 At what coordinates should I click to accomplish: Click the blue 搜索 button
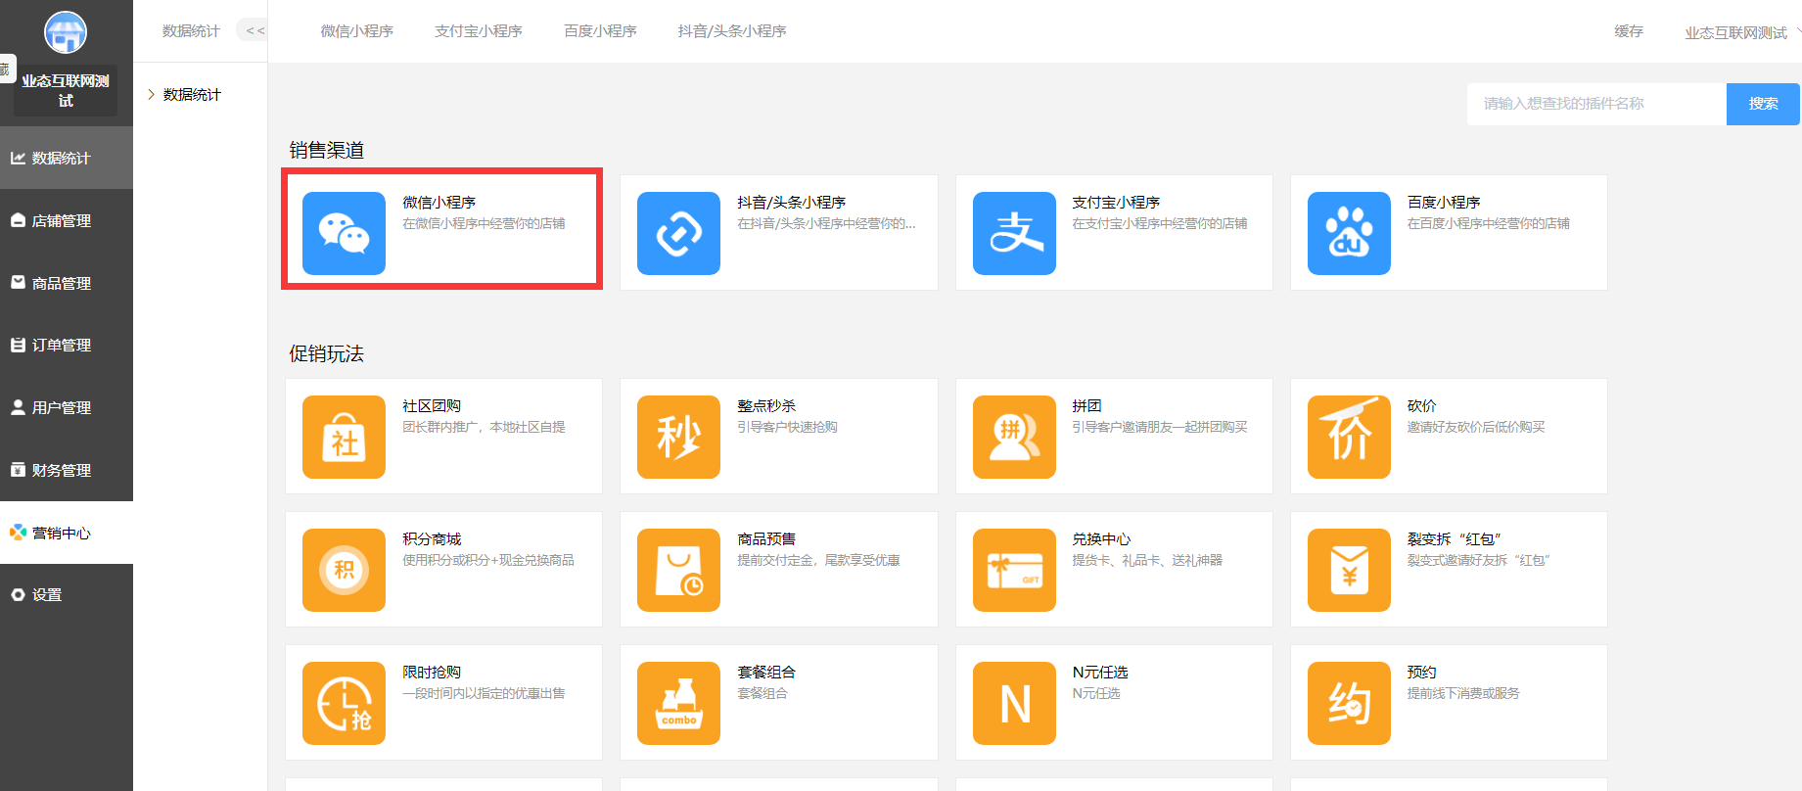pos(1763,104)
